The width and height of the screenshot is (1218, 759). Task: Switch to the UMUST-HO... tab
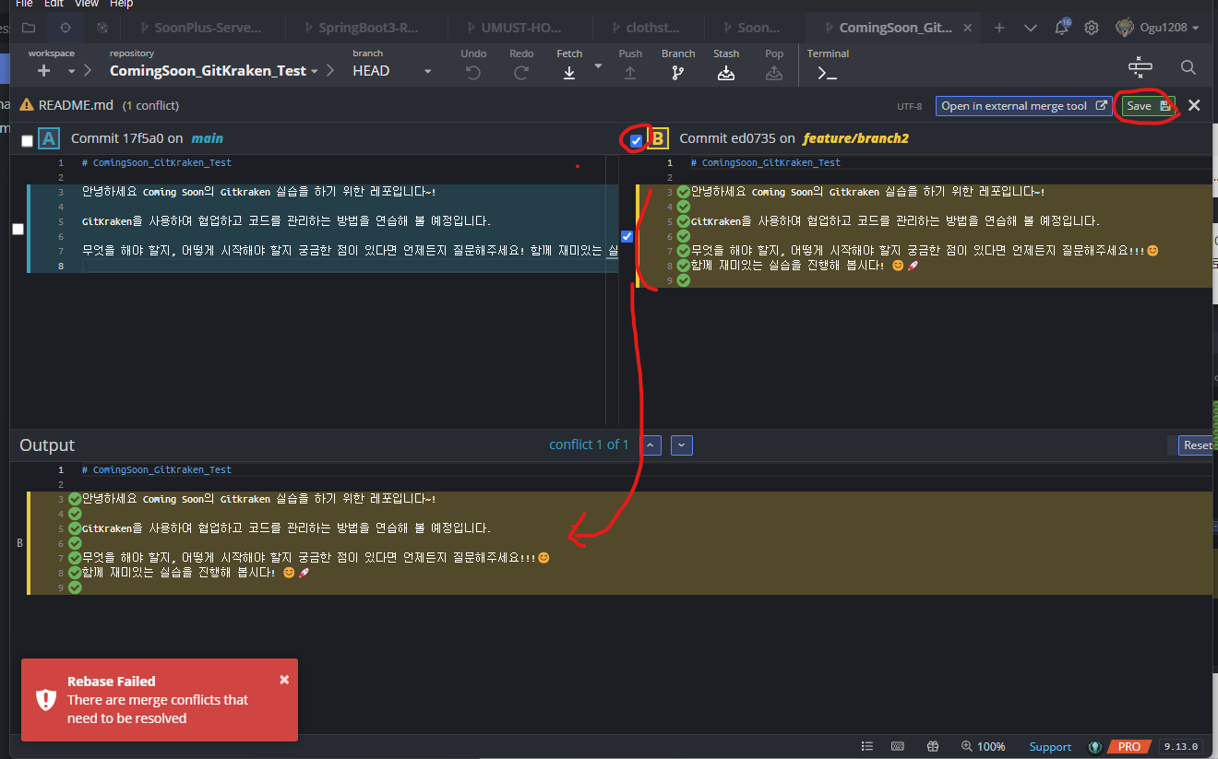(519, 28)
